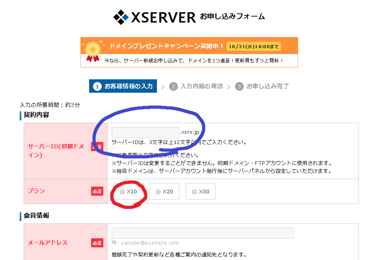The image size is (377, 260).
Task: Select the X20 plan radio button
Action: pyautogui.click(x=158, y=192)
